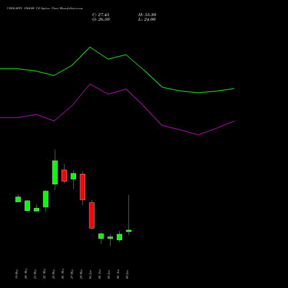Click the 19 May date label

coord(17,274)
